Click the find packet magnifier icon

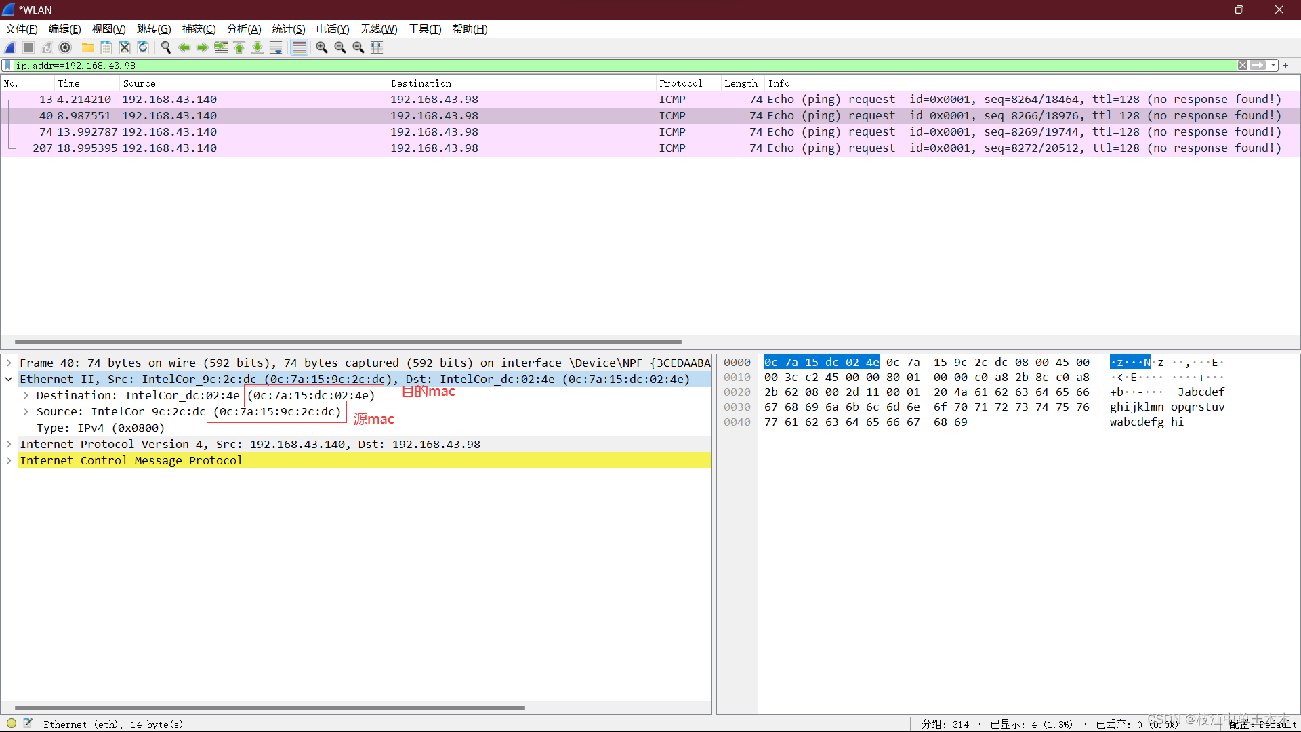point(165,47)
